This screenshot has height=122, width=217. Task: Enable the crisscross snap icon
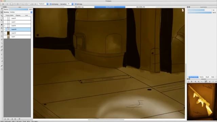(18, 4)
